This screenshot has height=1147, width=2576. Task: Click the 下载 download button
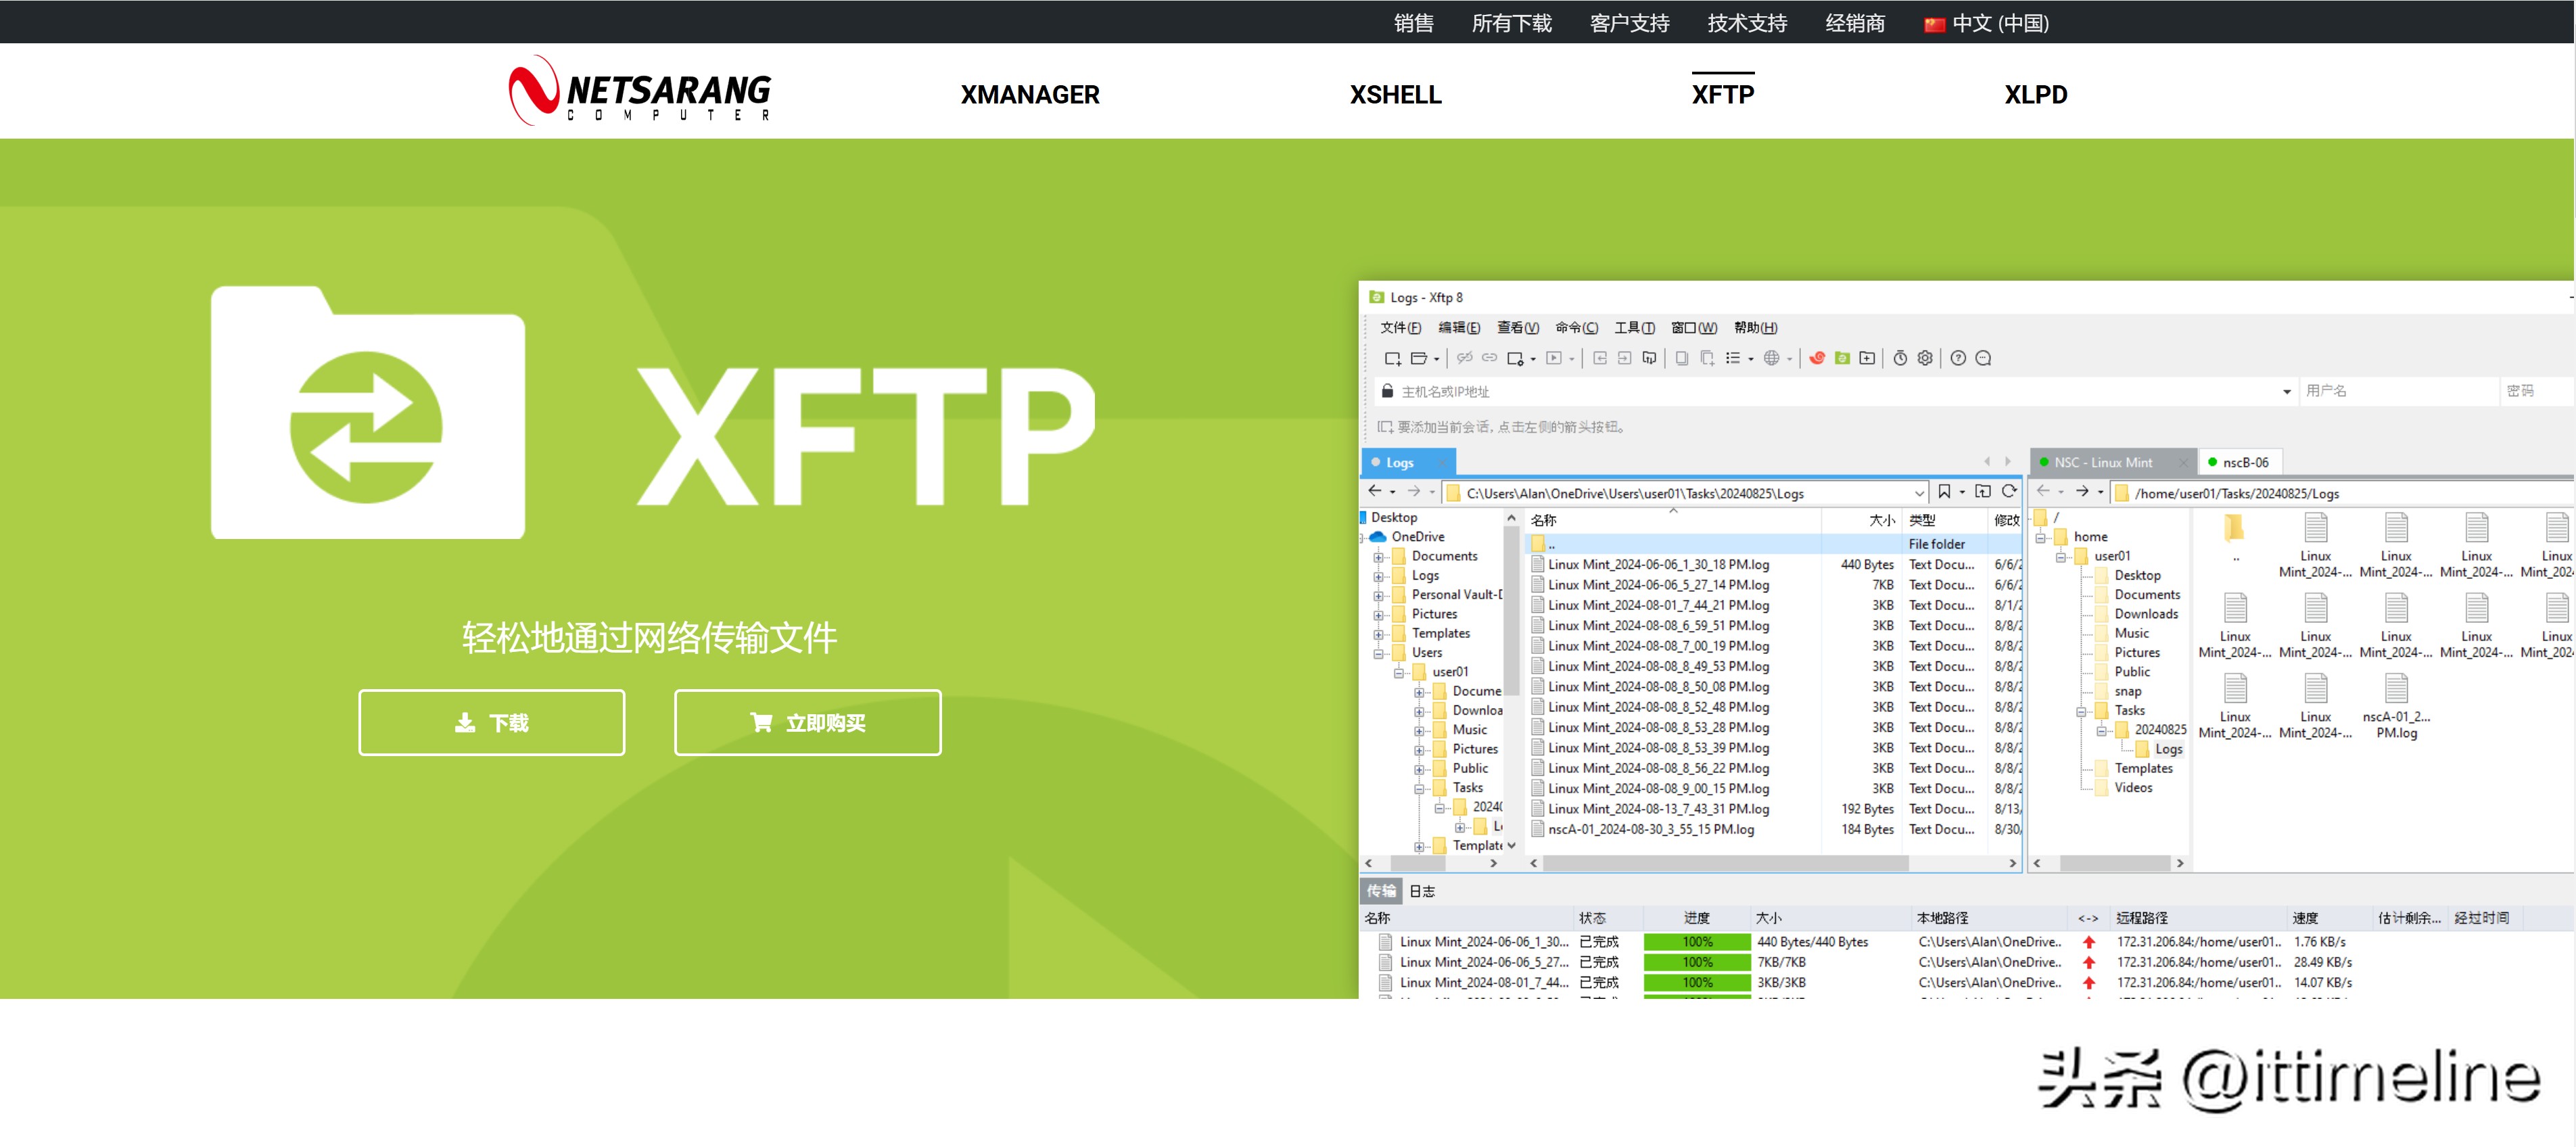coord(491,722)
